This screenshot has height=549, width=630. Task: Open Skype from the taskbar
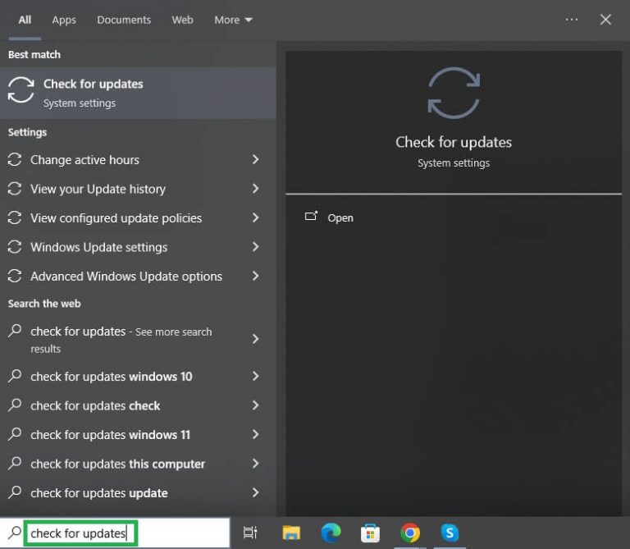[x=450, y=533]
